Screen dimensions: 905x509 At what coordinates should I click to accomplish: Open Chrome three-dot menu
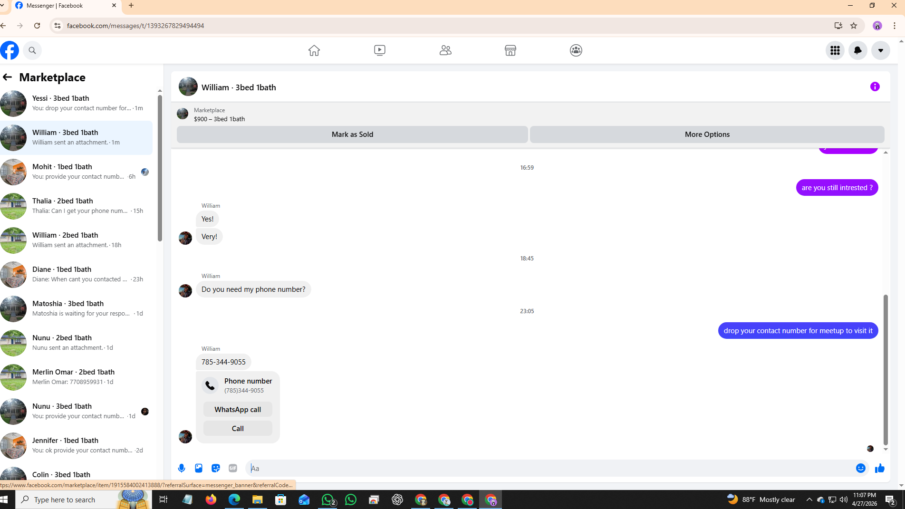[x=895, y=26]
